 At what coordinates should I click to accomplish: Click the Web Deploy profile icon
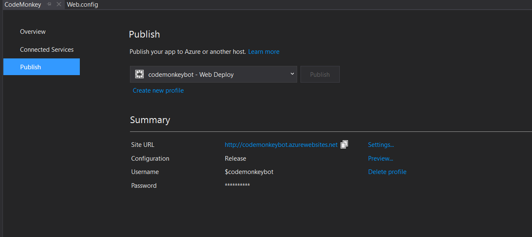click(x=139, y=74)
